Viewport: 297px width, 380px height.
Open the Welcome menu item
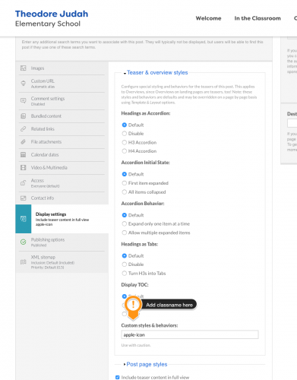(208, 18)
